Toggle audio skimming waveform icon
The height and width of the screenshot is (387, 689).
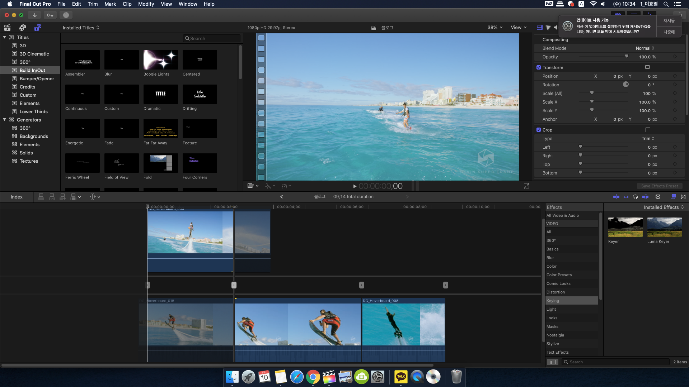click(x=626, y=197)
